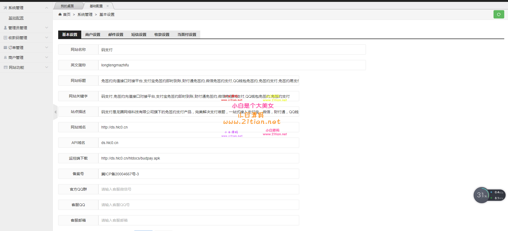Open the network speed floating widget
The height and width of the screenshot is (231, 508).
[x=489, y=195]
